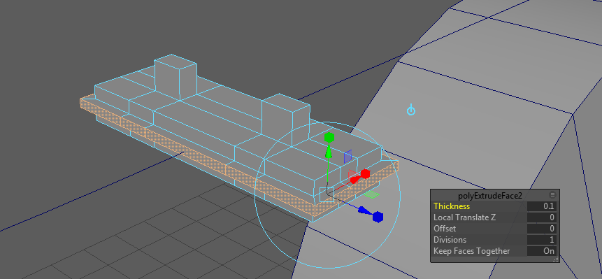Click the Divisions value field

point(542,239)
